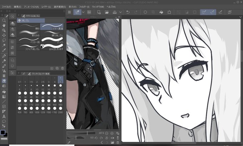
Task: Click the transparent color swatch
Action: [4, 139]
